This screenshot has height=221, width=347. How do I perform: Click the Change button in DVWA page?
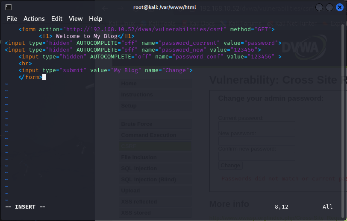click(x=230, y=166)
